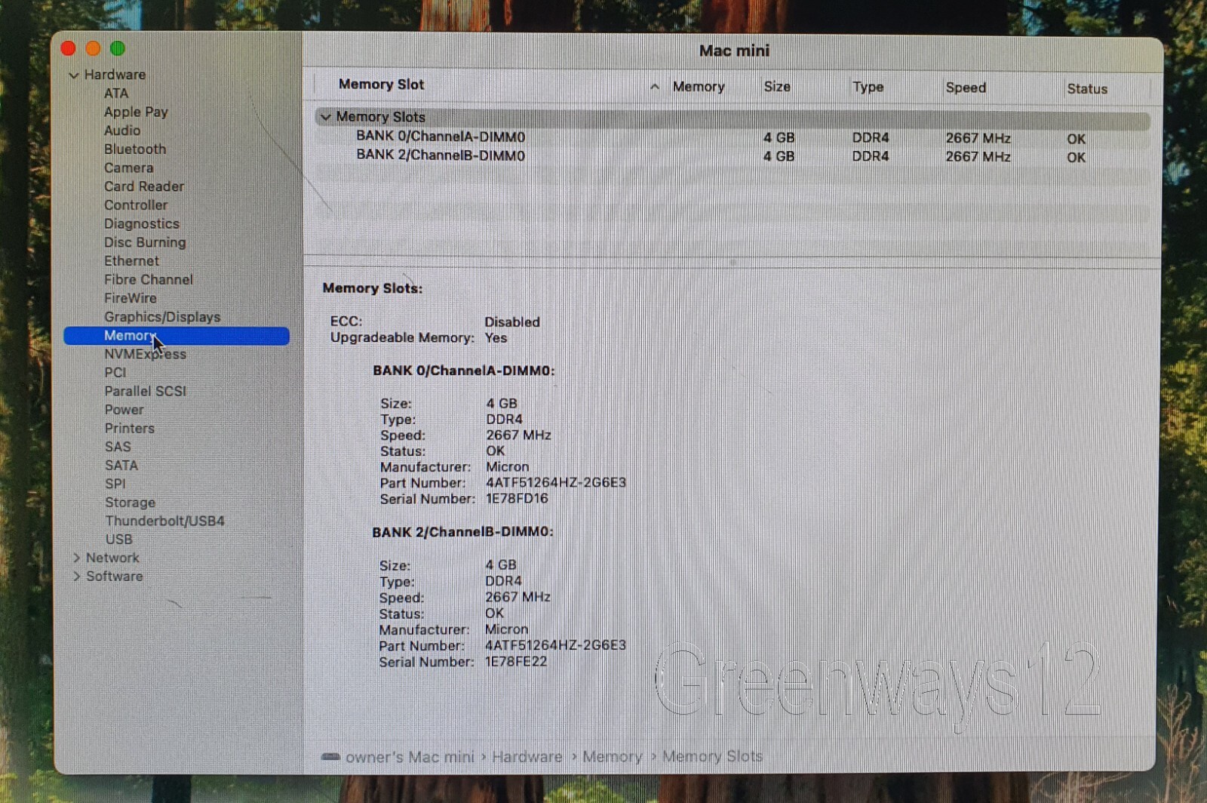Viewport: 1207px width, 803px height.
Task: Open Parallel SCSI entry
Action: [145, 391]
